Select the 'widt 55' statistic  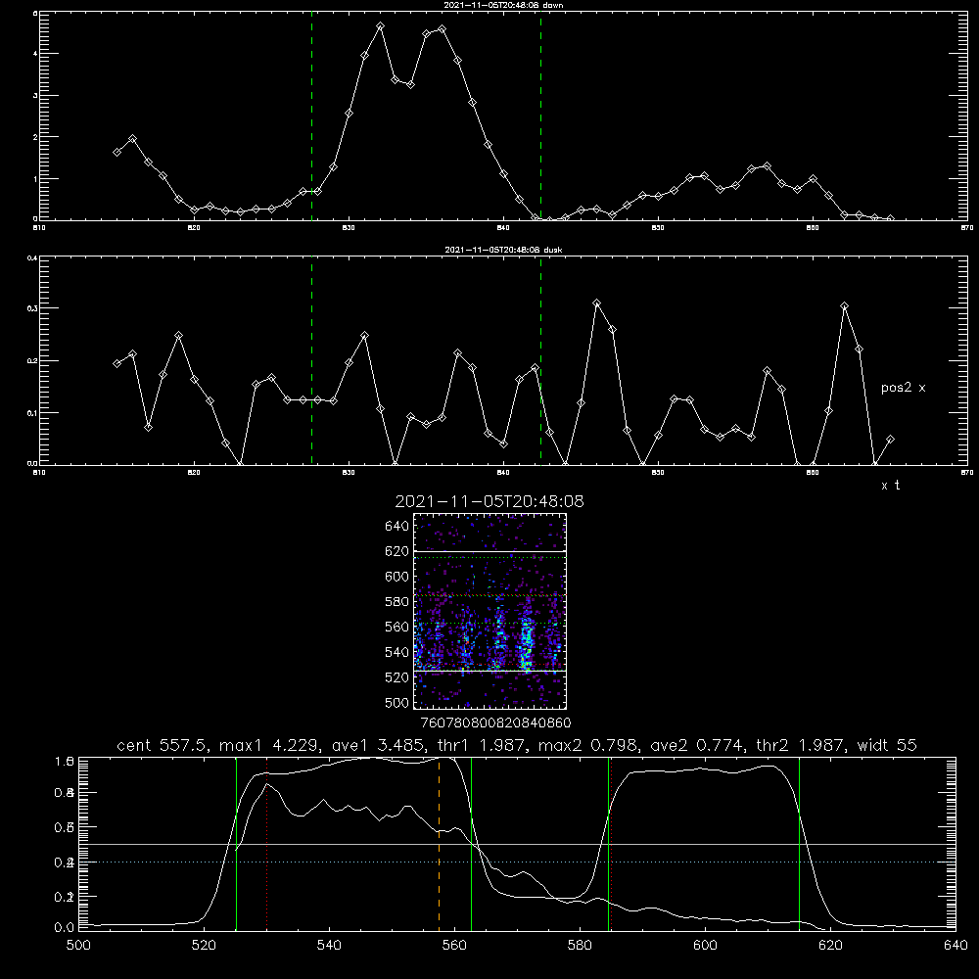(x=887, y=745)
